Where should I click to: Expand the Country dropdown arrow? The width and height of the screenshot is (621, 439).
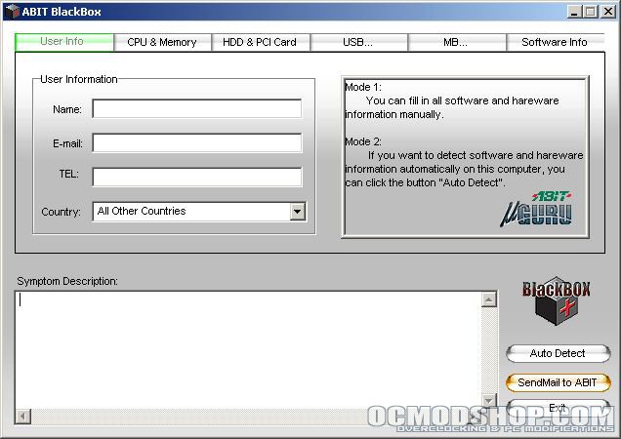point(297,212)
